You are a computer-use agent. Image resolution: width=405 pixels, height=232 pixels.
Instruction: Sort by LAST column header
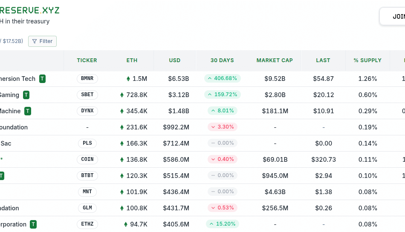(x=323, y=60)
